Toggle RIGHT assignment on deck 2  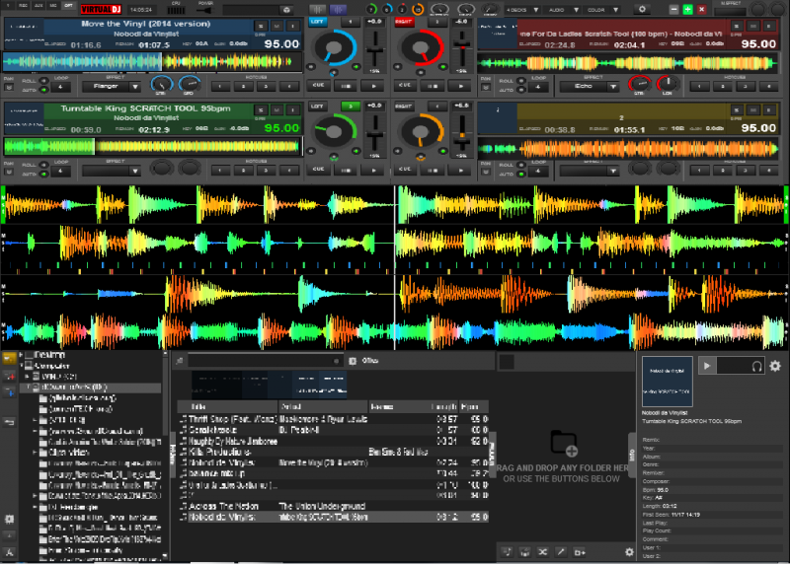coord(404,22)
